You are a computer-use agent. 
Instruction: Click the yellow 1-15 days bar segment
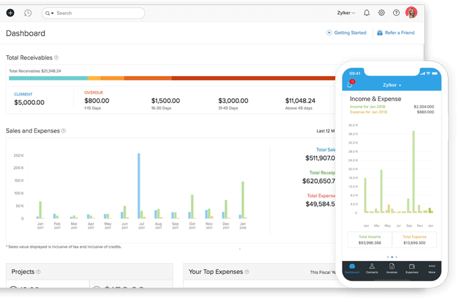pos(94,78)
